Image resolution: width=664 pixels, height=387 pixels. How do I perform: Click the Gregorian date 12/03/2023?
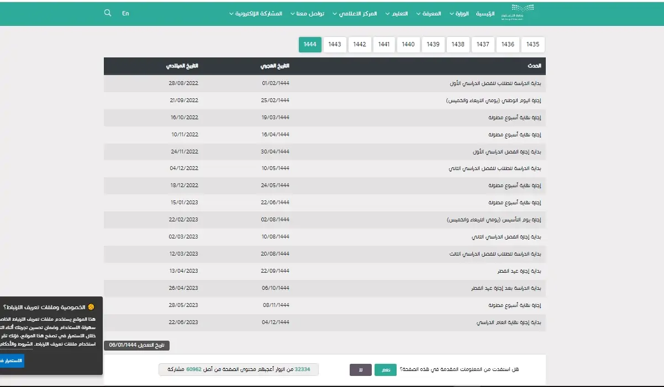tap(184, 254)
